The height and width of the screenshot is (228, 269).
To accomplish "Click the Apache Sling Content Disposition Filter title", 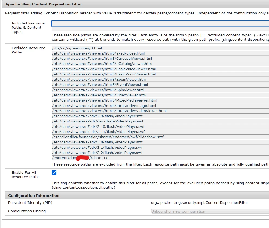I will (x=44, y=4).
